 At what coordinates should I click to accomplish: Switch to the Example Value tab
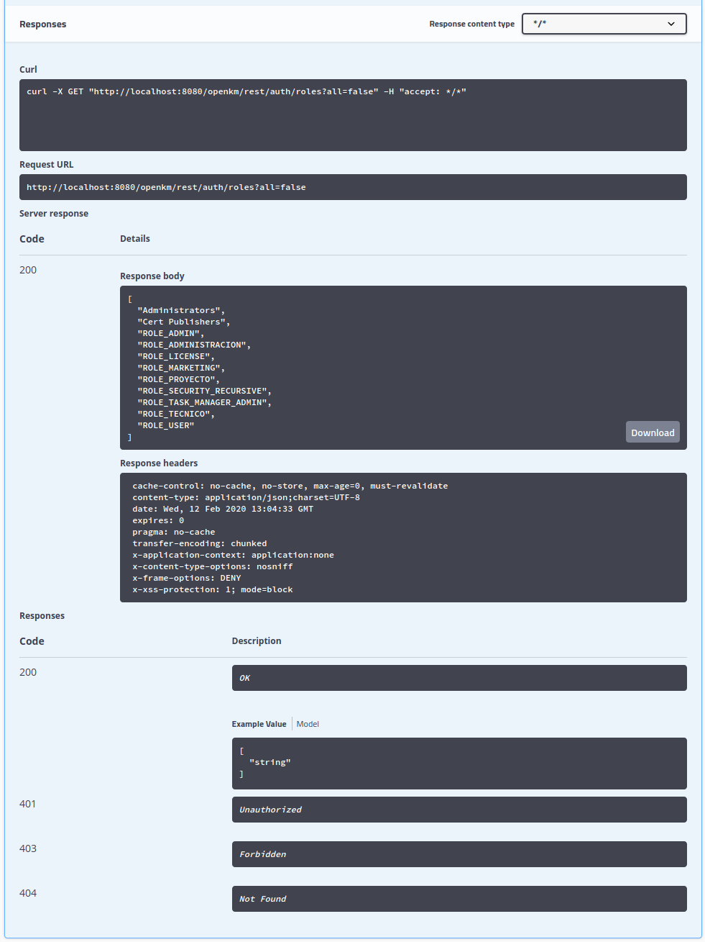point(259,724)
